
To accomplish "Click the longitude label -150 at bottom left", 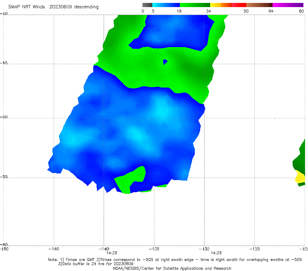I will (x=4, y=249).
